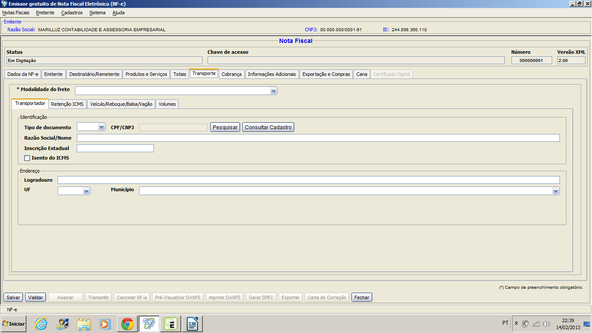The width and height of the screenshot is (592, 333).
Task: Click the Salvar button
Action: (x=13, y=297)
